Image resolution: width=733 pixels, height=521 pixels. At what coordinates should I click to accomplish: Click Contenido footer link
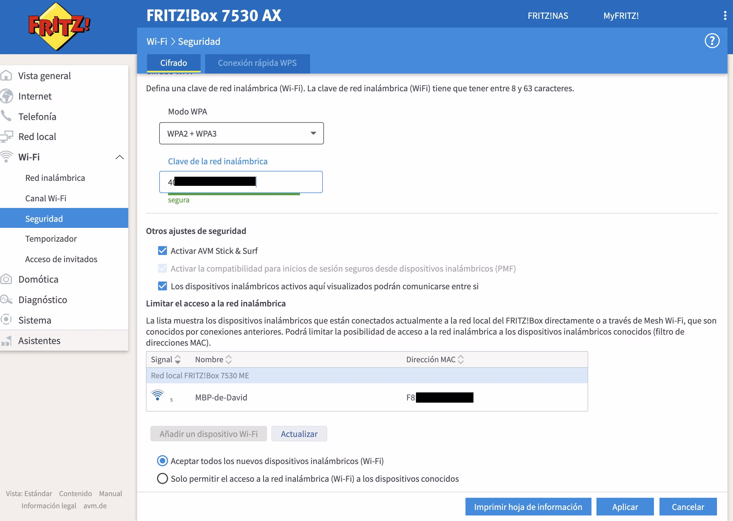tap(75, 493)
